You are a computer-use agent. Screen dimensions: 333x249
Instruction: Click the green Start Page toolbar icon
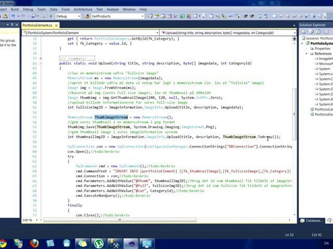coord(182,16)
